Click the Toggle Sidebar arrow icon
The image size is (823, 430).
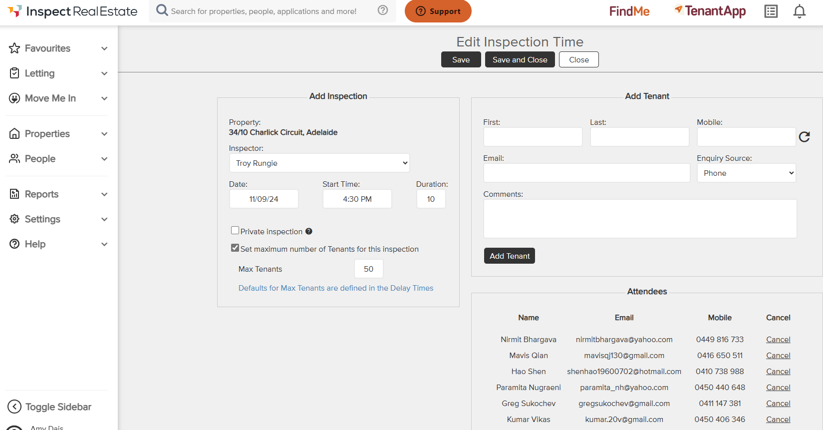coord(15,407)
